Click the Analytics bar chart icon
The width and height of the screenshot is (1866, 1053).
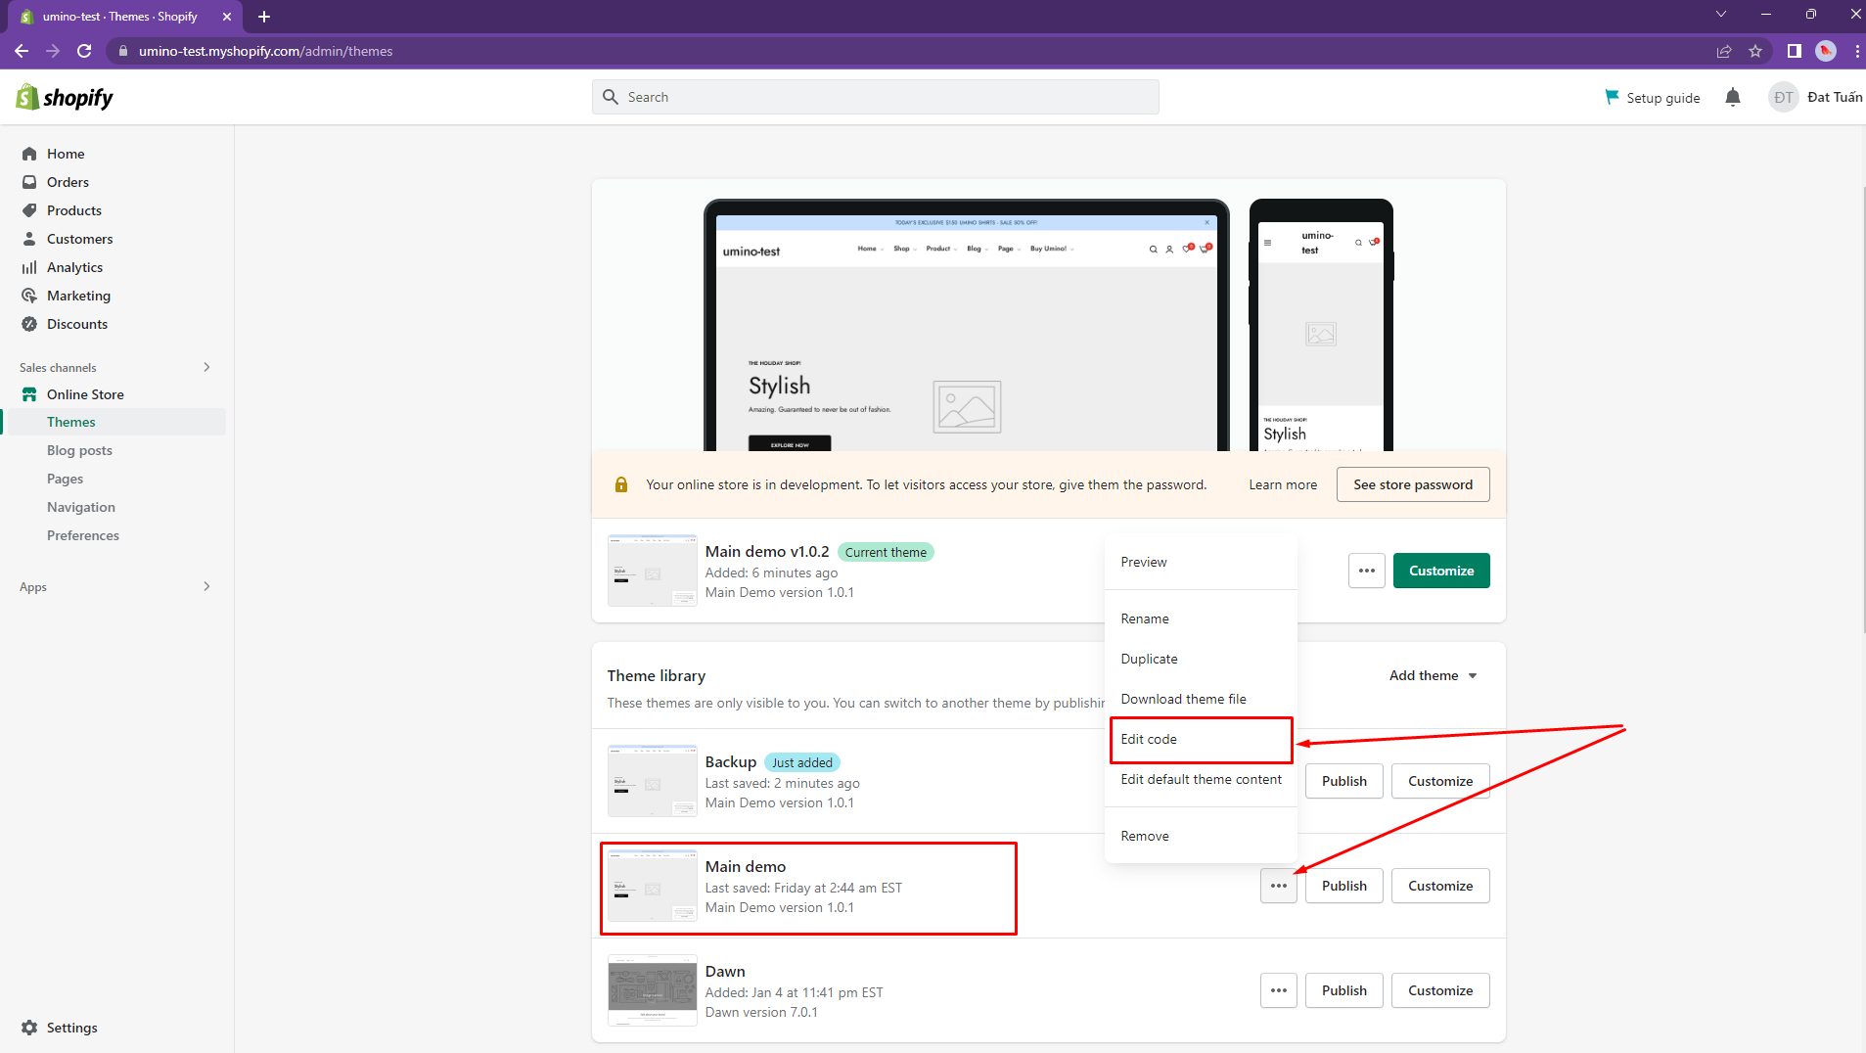click(29, 267)
